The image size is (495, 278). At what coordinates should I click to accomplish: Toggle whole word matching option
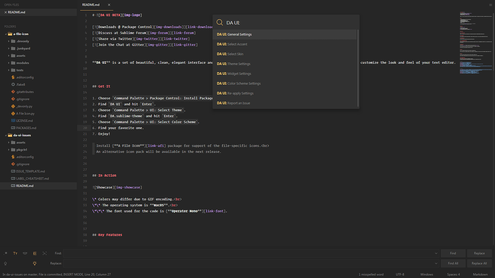tap(25, 253)
